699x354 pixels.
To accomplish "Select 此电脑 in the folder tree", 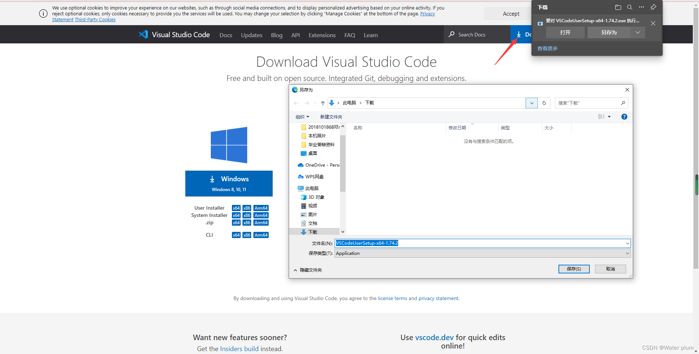I will [x=308, y=188].
